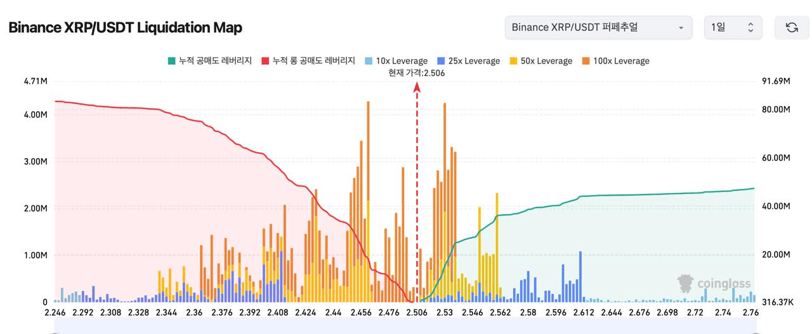
Task: Open the Binance XRP/USDT pair dropdown
Action: click(x=598, y=27)
